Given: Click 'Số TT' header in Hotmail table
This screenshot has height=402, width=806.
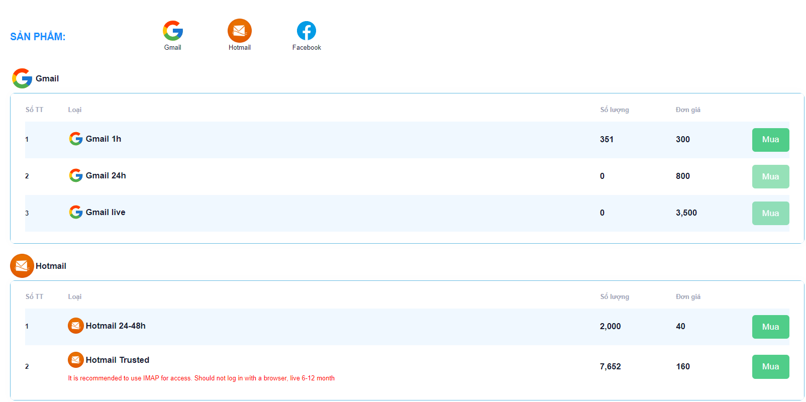Looking at the screenshot, I should tap(35, 296).
